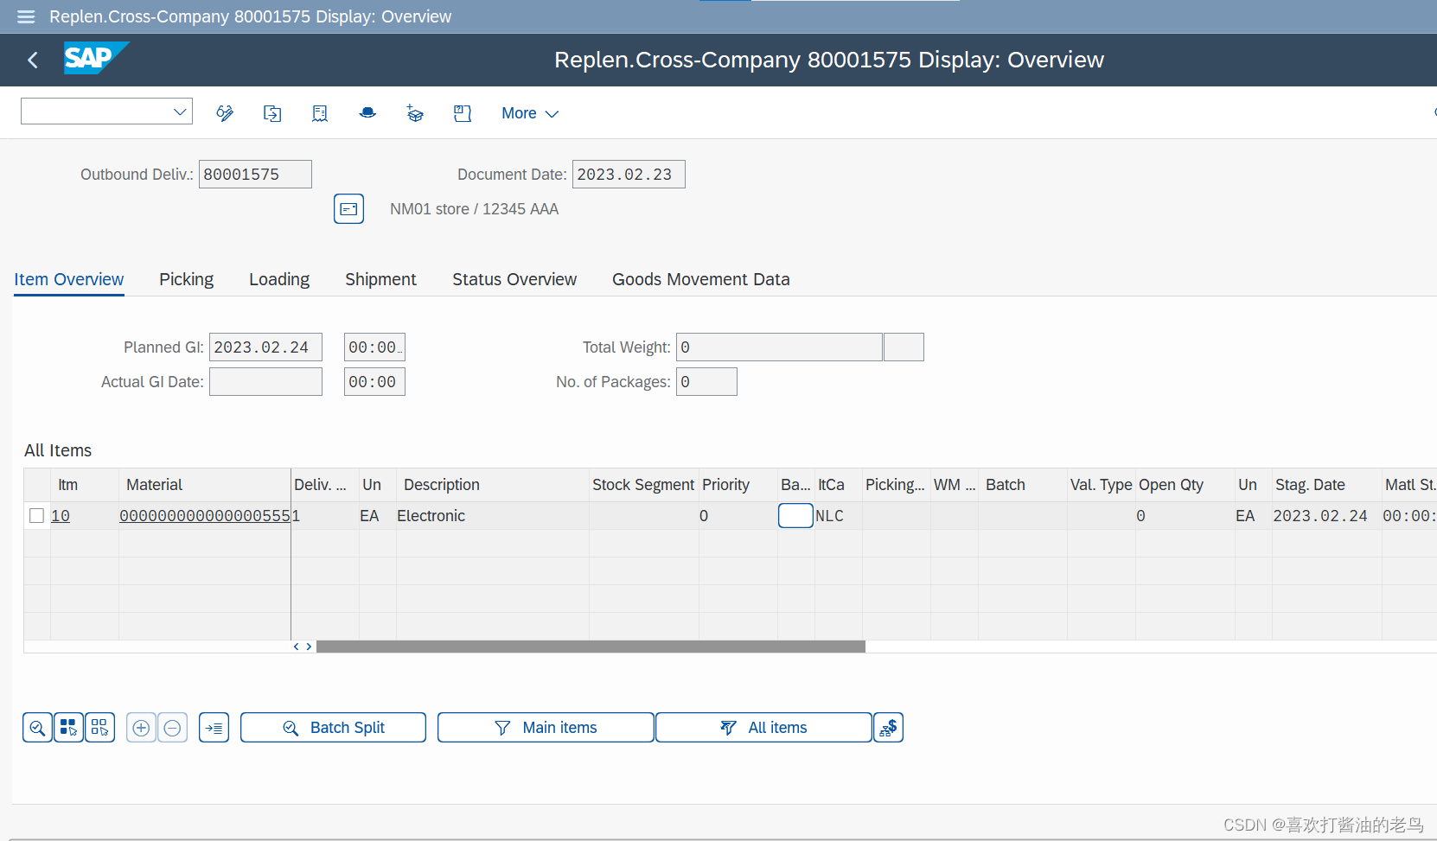Switch to the Picking tab
The width and height of the screenshot is (1437, 841).
186,279
